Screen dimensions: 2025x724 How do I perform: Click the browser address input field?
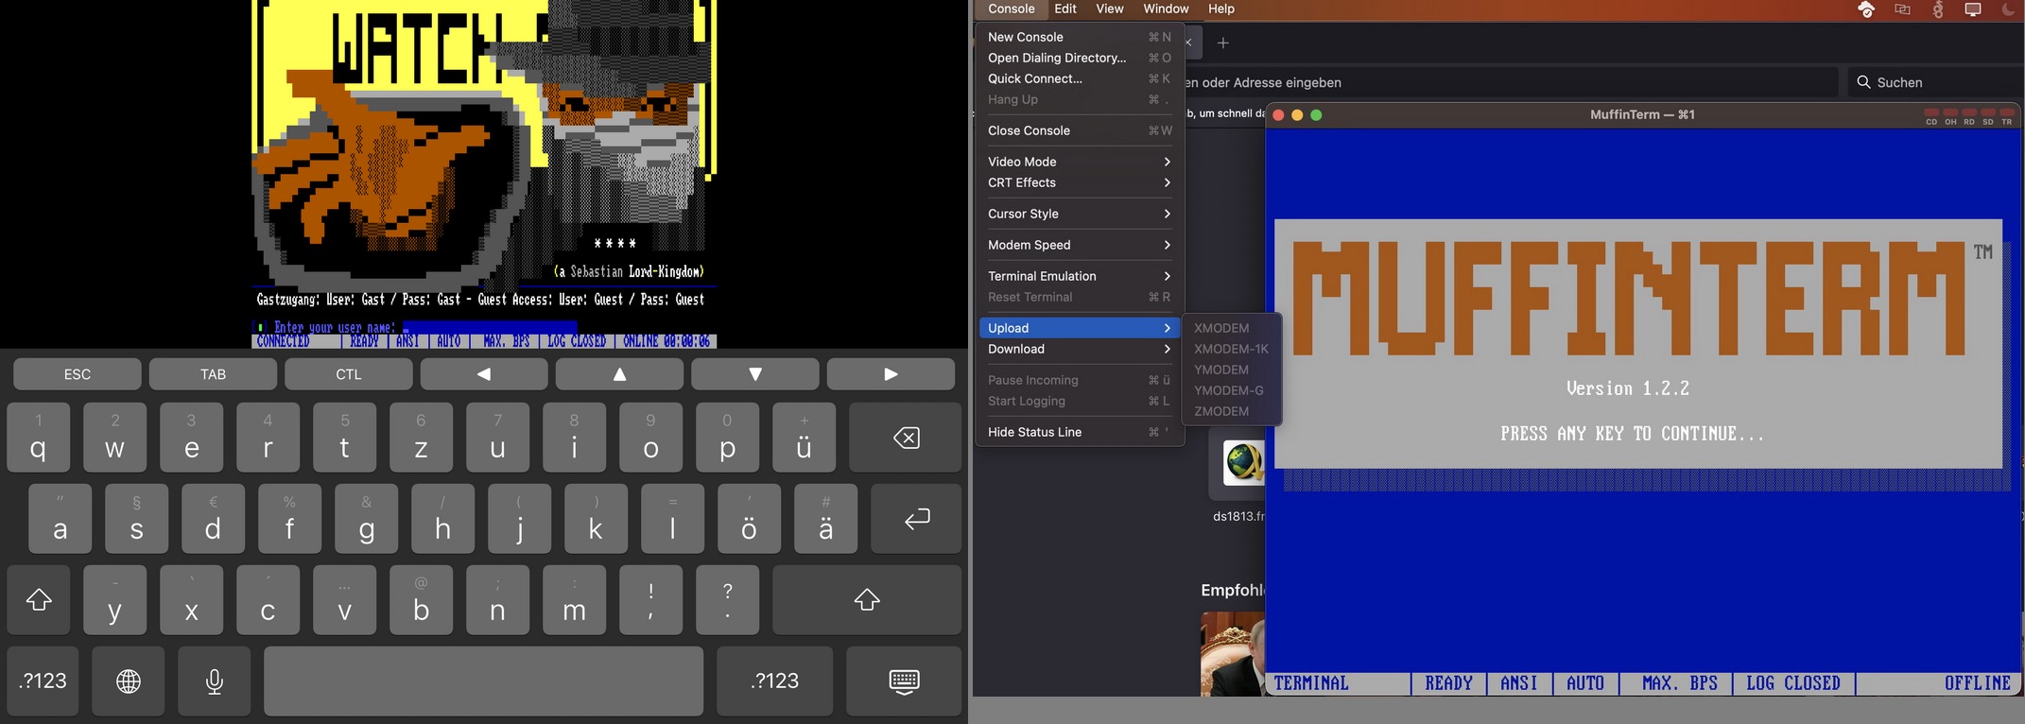coord(1511,82)
